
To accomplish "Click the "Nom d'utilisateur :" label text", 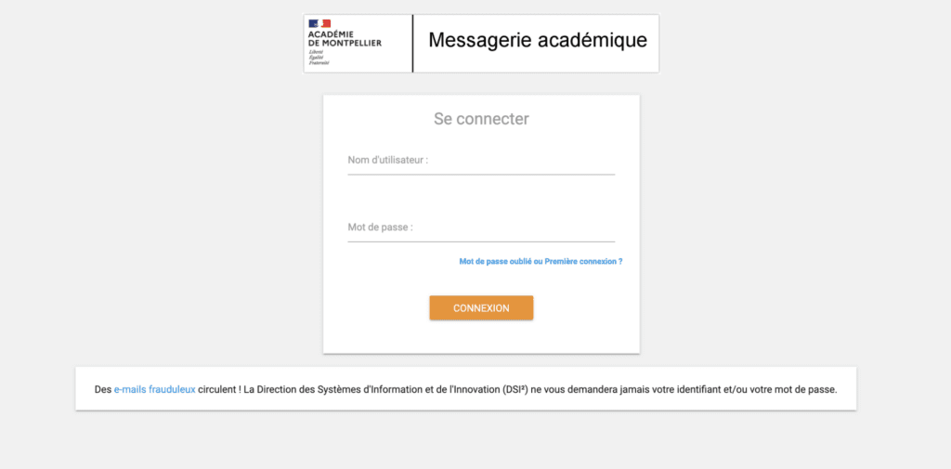I will tap(387, 160).
